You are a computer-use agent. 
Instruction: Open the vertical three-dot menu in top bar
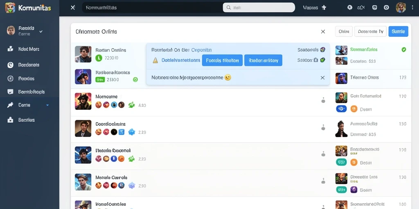(412, 7)
